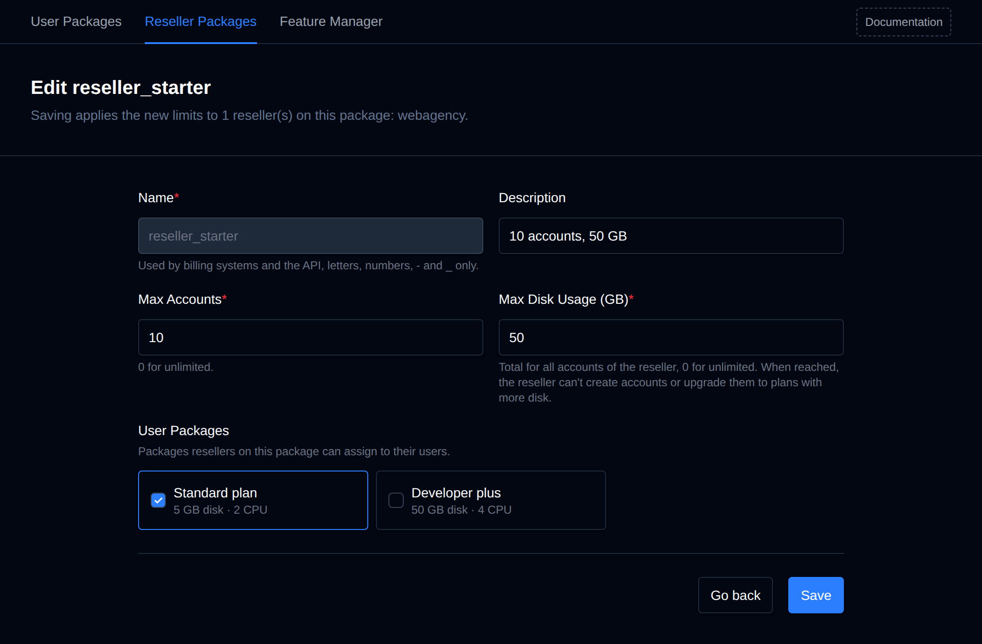Switch to the User Packages tab
This screenshot has width=982, height=644.
tap(76, 22)
